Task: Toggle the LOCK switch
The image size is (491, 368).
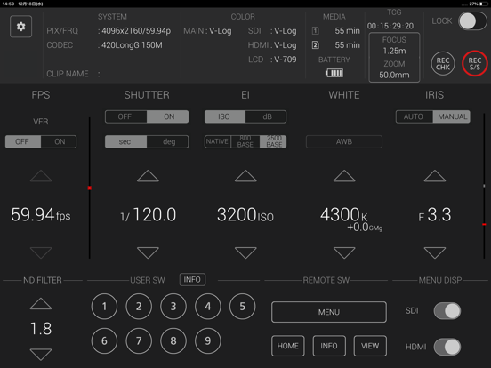Action: [472, 21]
